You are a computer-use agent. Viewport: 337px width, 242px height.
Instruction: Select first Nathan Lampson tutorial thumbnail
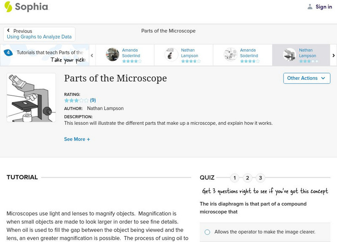tap(171, 55)
